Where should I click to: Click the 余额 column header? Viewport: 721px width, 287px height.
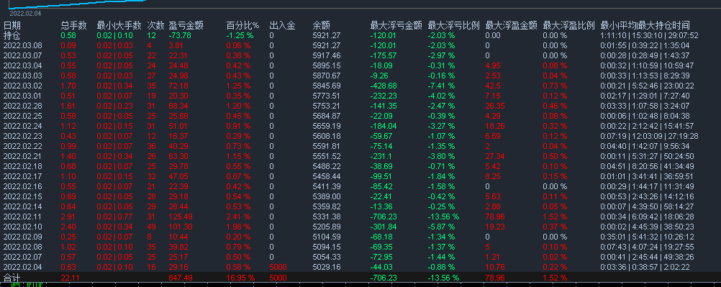pyautogui.click(x=321, y=25)
